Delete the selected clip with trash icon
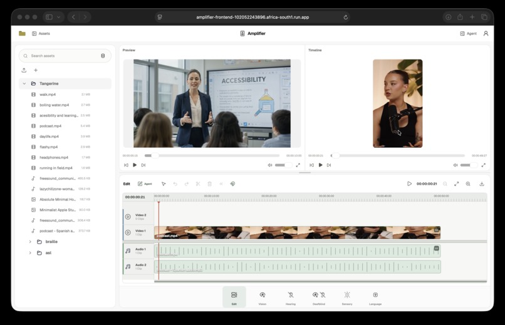 coord(210,183)
